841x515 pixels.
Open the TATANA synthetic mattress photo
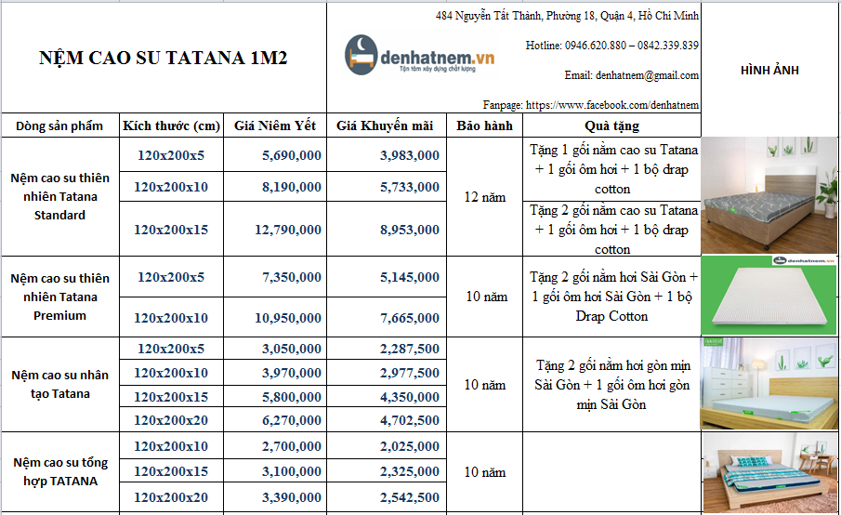tap(769, 473)
